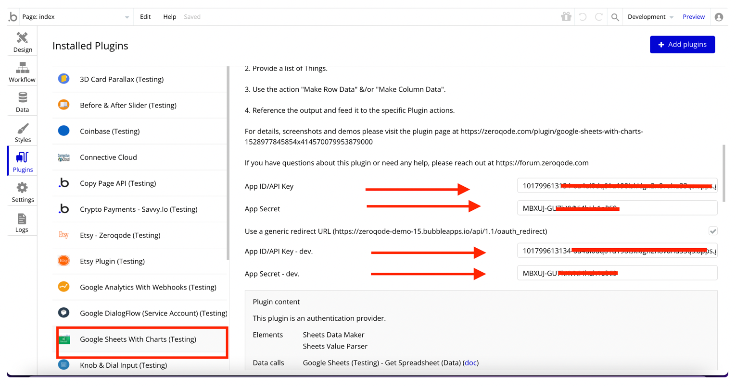Select Connective Cloud plugin

coord(140,157)
